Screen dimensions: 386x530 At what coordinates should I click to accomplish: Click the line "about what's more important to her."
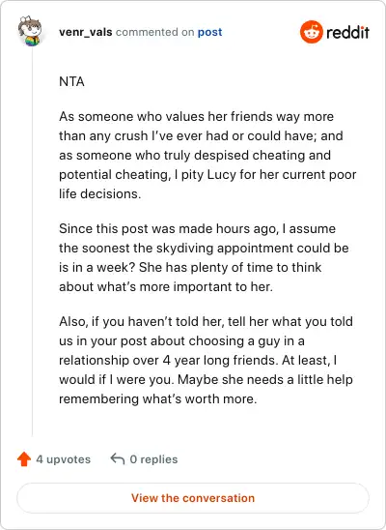click(166, 286)
